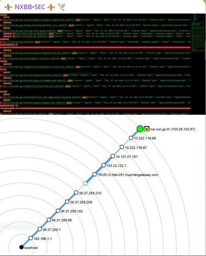Click the TRUE-IX-Net-251 gateway node
This screenshot has height=256, width=206.
95,174
